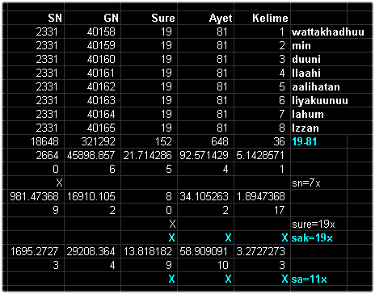Select the word cell Izzan
Image resolution: width=375 pixels, height=294 pixels.
[305, 128]
